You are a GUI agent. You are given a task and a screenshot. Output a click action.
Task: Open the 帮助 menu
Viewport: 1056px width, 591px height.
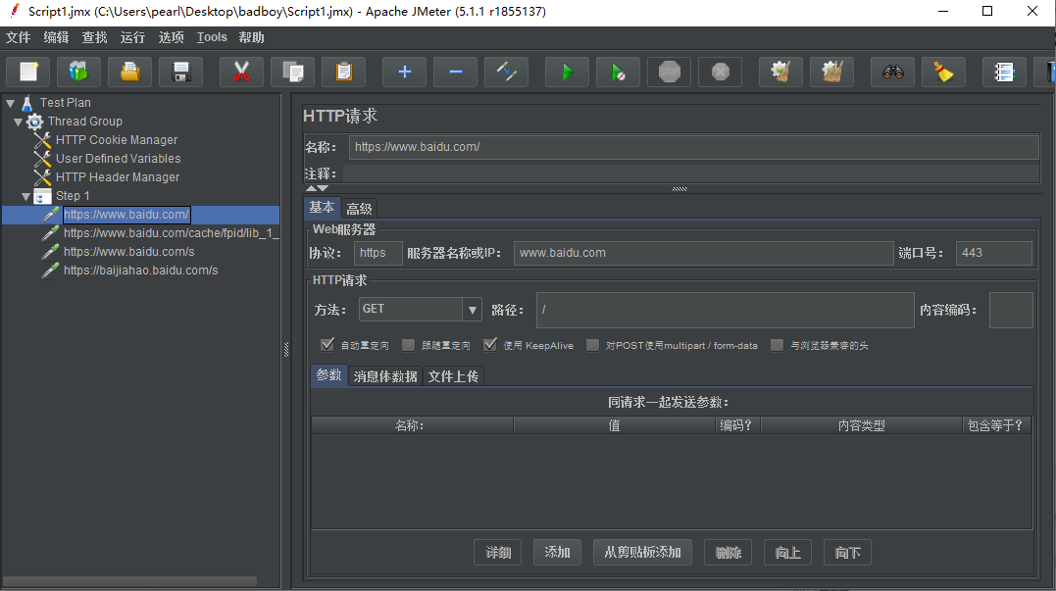coord(251,37)
